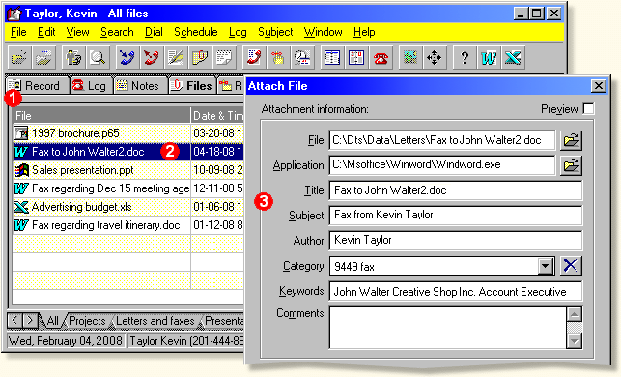Open the View menu

(77, 32)
